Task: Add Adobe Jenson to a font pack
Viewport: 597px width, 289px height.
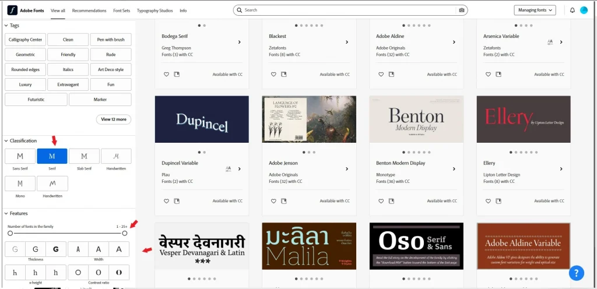Action: click(284, 201)
